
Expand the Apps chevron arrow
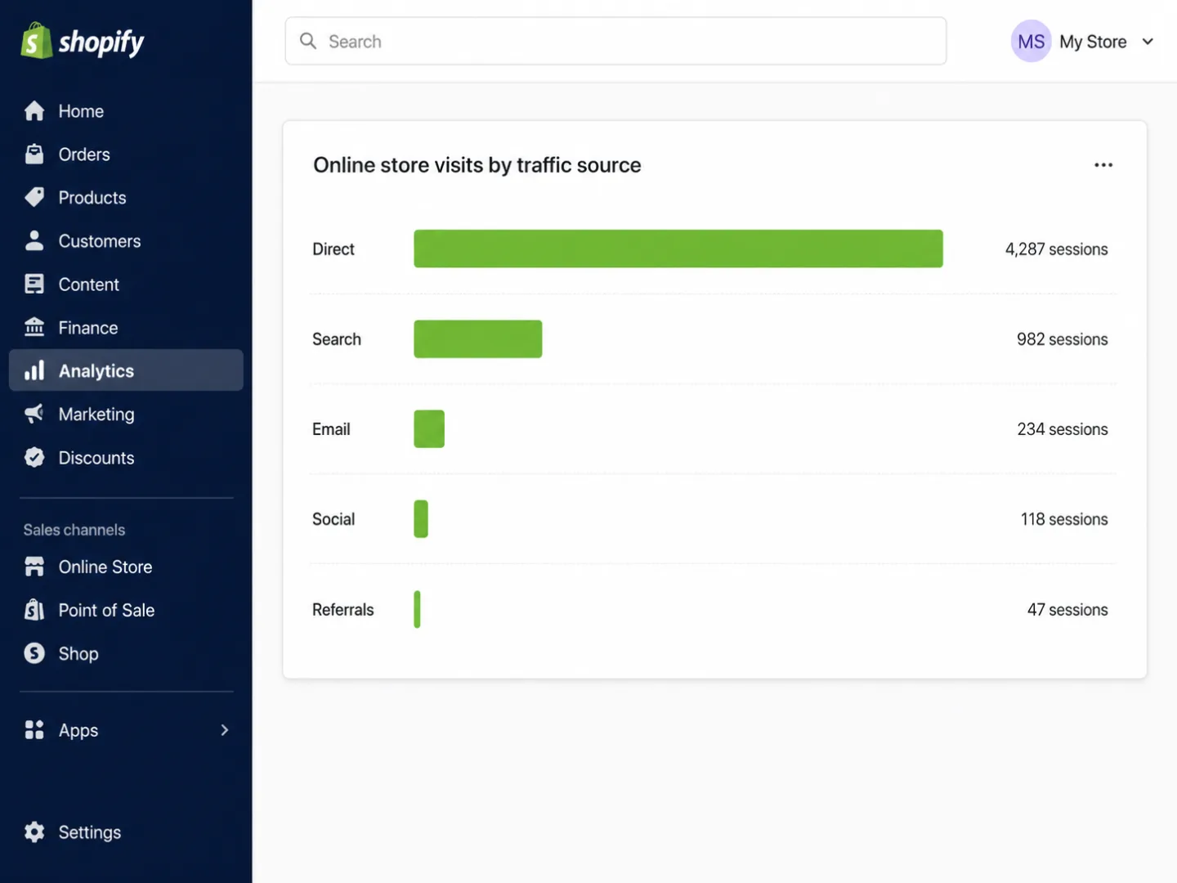225,730
